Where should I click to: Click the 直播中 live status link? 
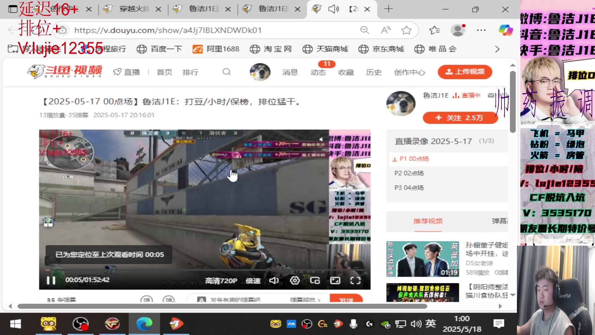click(x=466, y=96)
